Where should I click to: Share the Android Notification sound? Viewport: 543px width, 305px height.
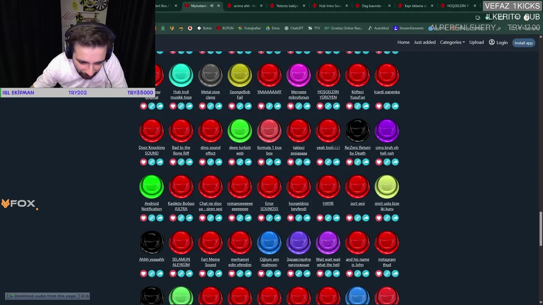click(160, 218)
